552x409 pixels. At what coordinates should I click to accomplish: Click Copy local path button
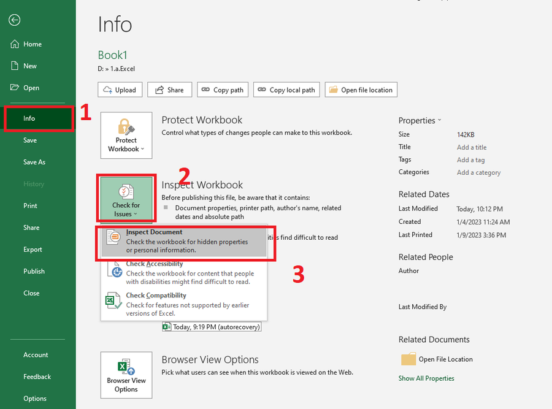coord(286,90)
